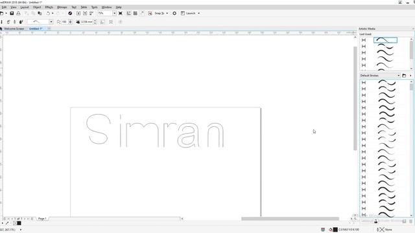Select the Preset artistic media mode icon
This screenshot has height=233, width=415.
pyautogui.click(x=2, y=22)
